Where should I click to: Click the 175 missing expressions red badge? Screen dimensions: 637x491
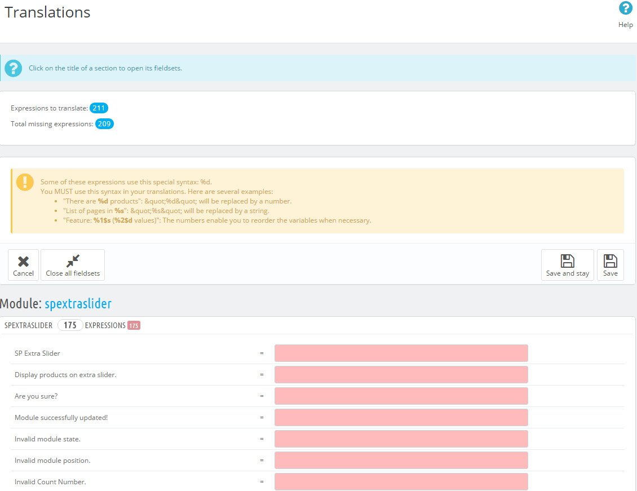pos(134,325)
